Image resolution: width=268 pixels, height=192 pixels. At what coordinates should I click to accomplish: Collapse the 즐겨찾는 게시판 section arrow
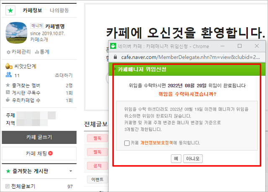[x=71, y=171]
